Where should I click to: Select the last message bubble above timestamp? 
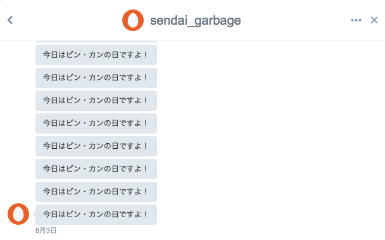click(x=96, y=215)
